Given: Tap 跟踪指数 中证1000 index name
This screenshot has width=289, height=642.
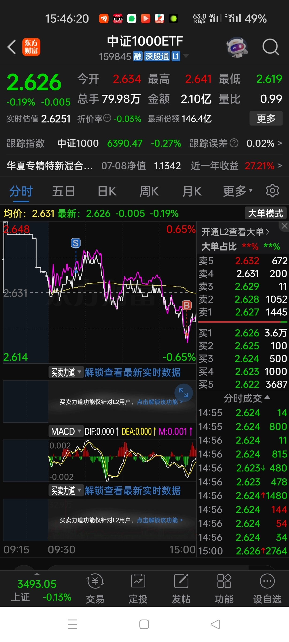Looking at the screenshot, I should pyautogui.click(x=78, y=143).
